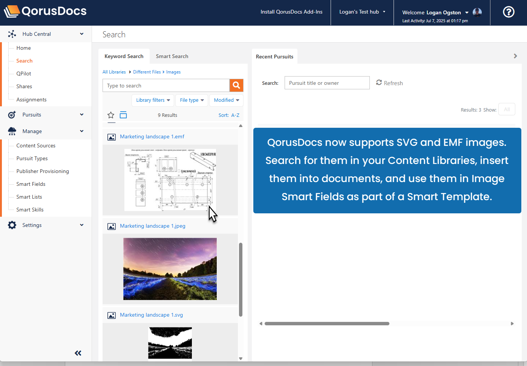Open Marketing landscape 1.emf file link

(x=152, y=136)
